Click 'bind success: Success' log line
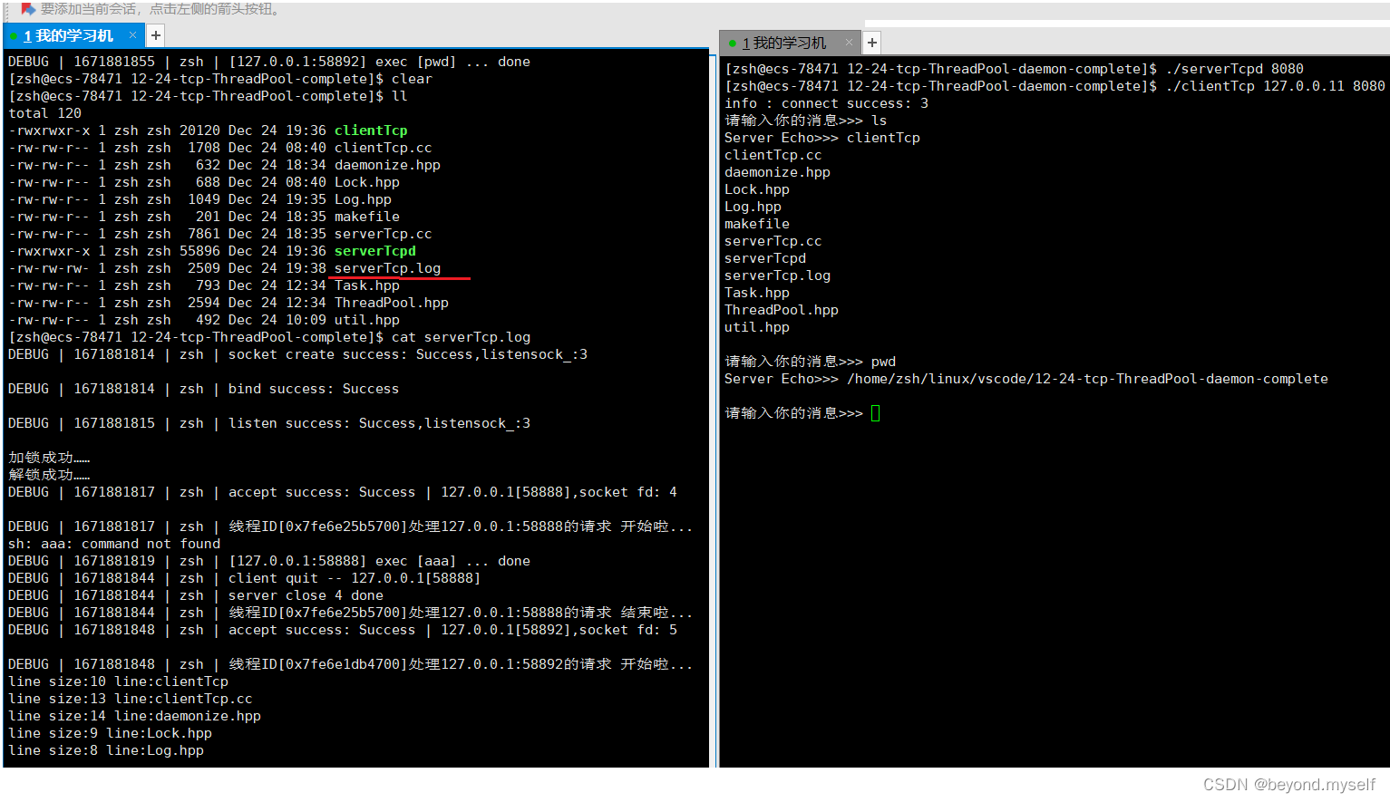The width and height of the screenshot is (1390, 802). pyautogui.click(x=203, y=389)
